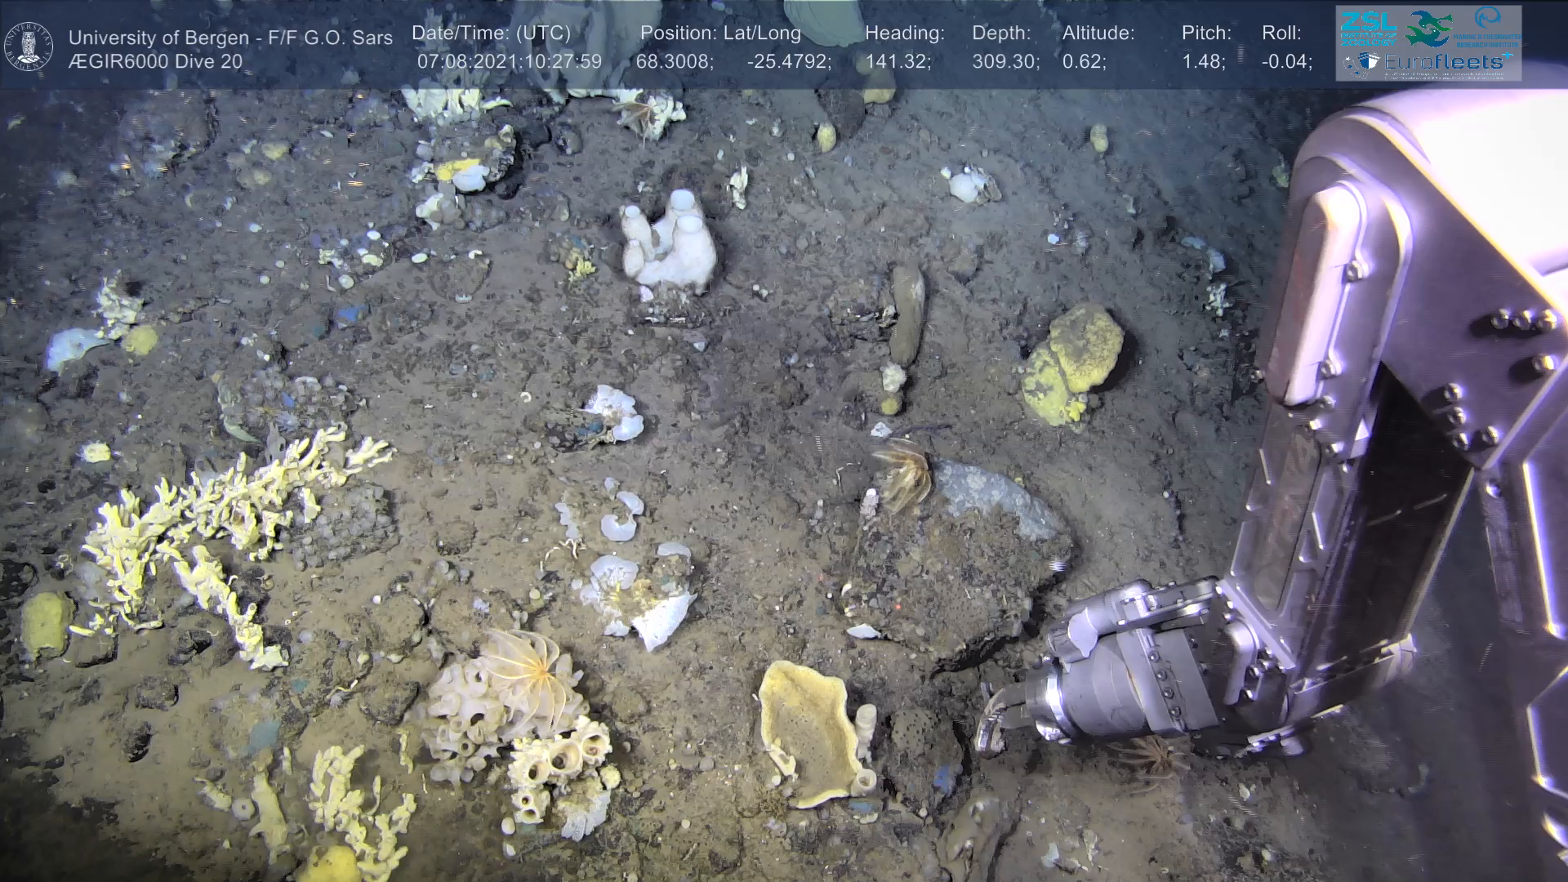Click the 'University of Bergen - F/F G.O. Sars' text
The width and height of the screenshot is (1568, 882).
(230, 38)
